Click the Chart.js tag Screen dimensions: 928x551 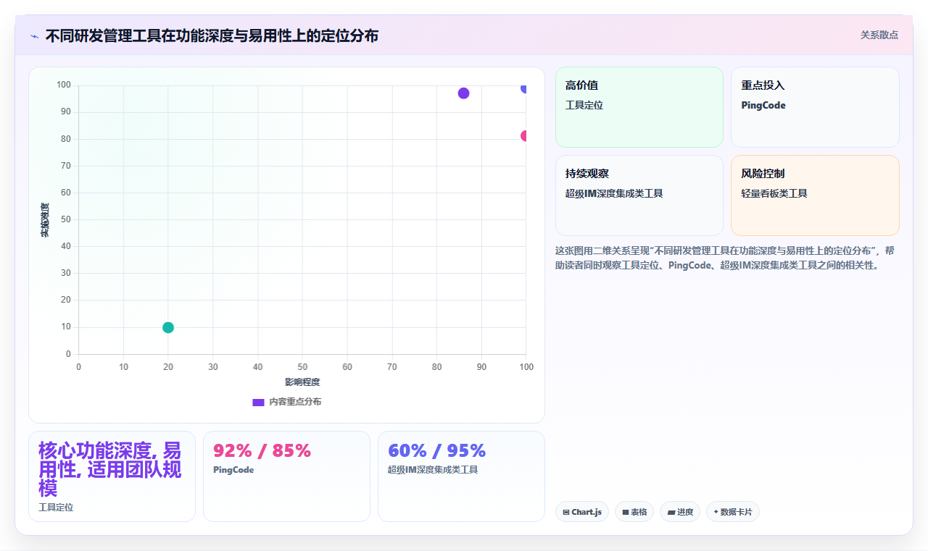point(581,512)
